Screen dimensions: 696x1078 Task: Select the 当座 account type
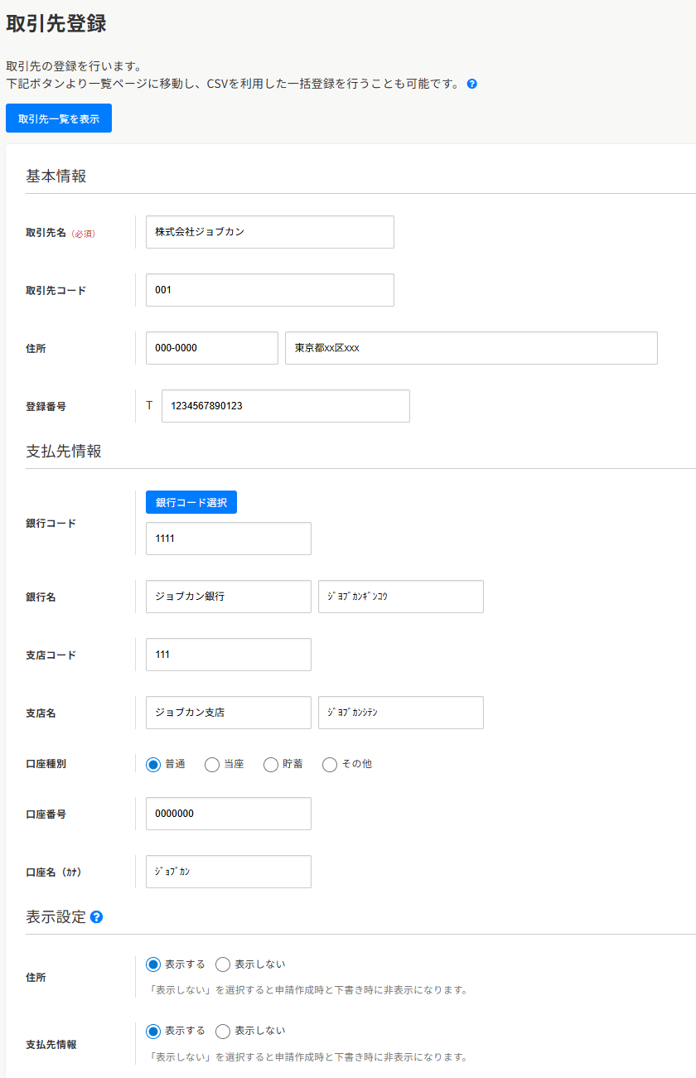pyautogui.click(x=212, y=764)
